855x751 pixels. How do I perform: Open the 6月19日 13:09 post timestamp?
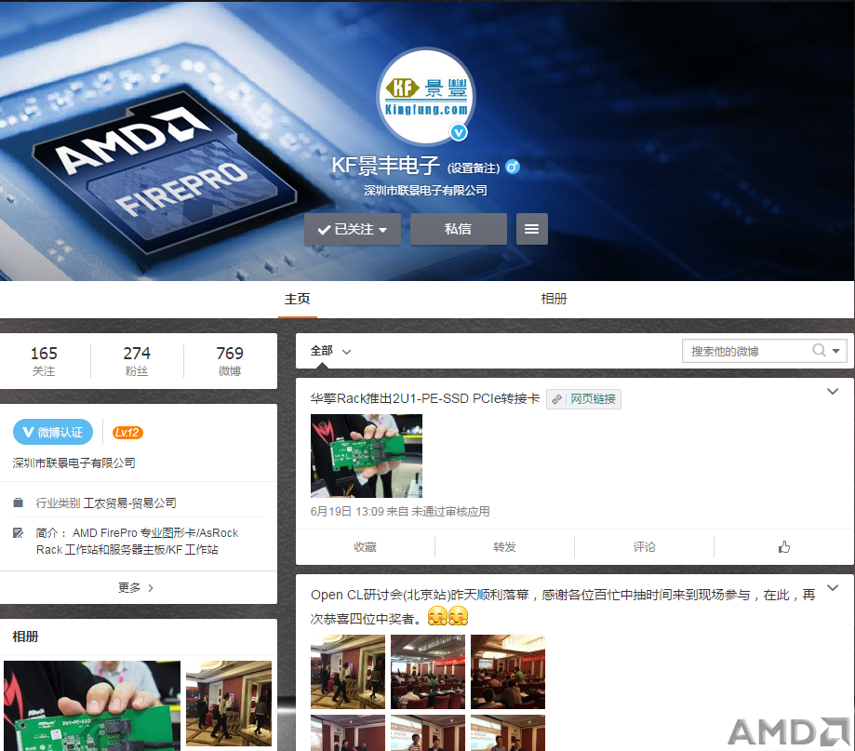(347, 512)
